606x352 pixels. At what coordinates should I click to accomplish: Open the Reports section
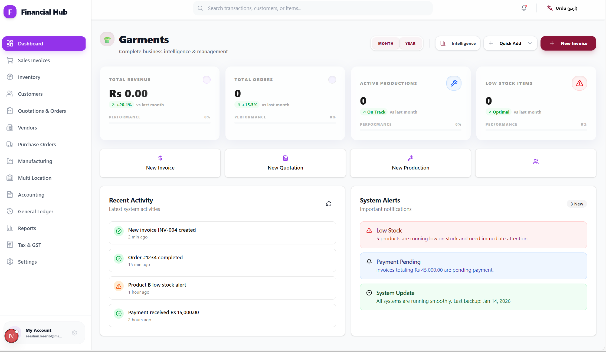(x=27, y=228)
